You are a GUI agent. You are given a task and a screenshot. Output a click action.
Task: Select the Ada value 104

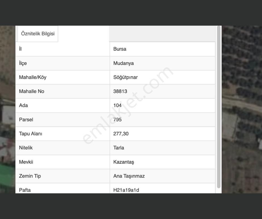117,105
